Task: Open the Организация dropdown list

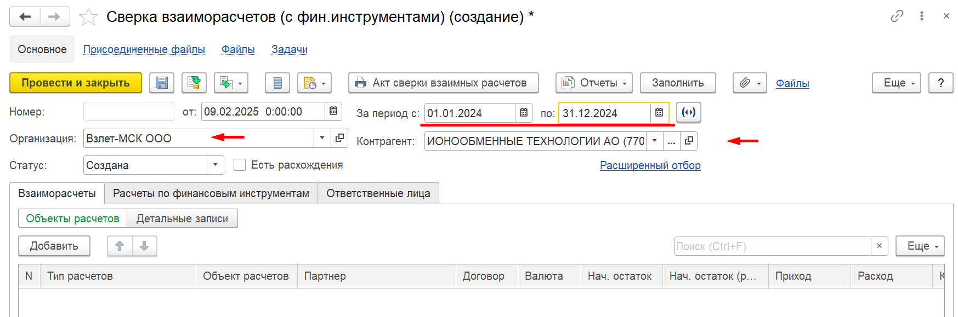Action: pos(322,138)
